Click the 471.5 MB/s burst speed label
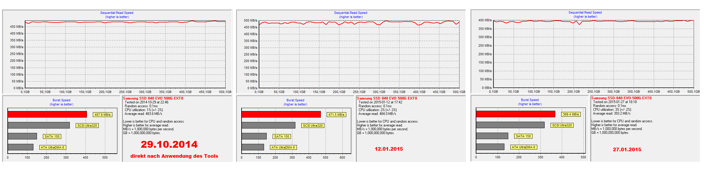The image size is (704, 179). [336, 115]
